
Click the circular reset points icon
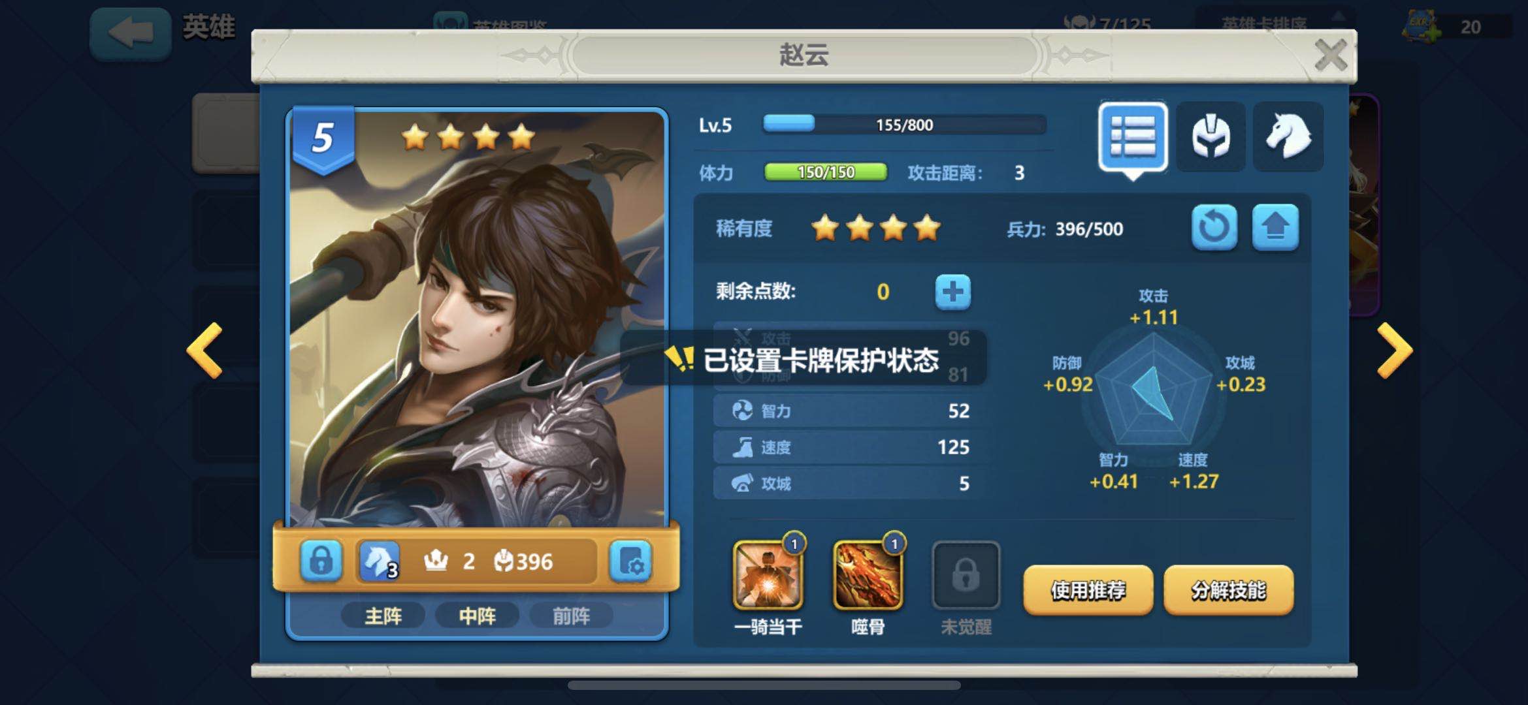[1214, 228]
